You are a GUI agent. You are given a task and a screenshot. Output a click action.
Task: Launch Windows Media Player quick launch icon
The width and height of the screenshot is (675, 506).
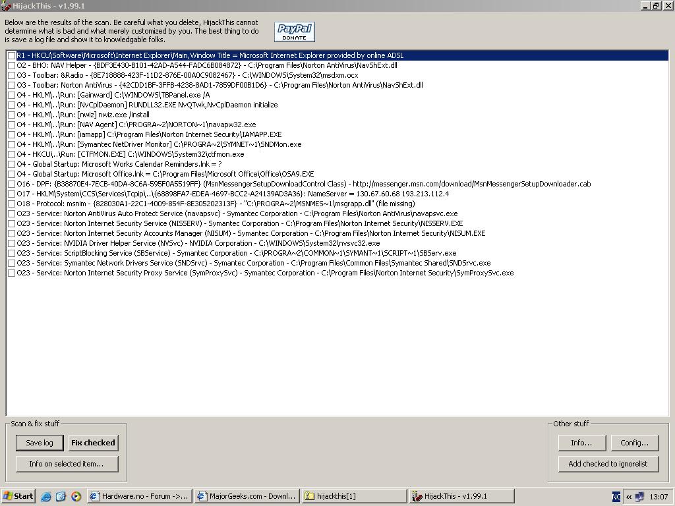(x=76, y=496)
